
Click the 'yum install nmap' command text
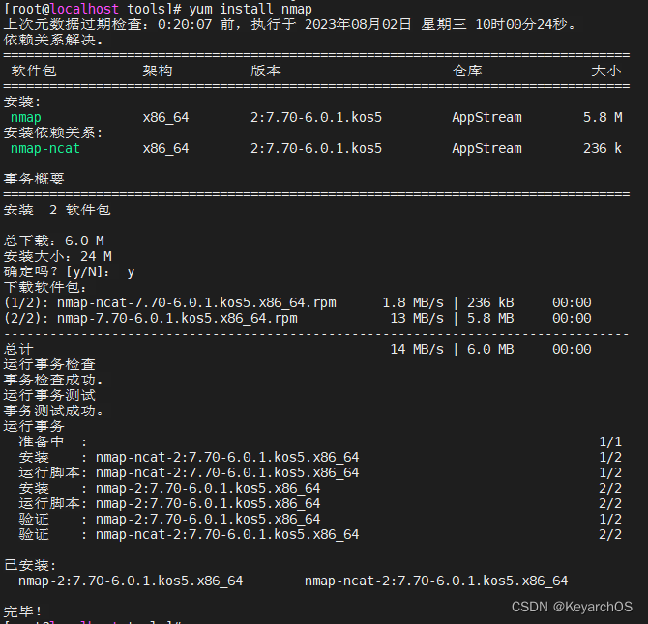[x=250, y=9]
